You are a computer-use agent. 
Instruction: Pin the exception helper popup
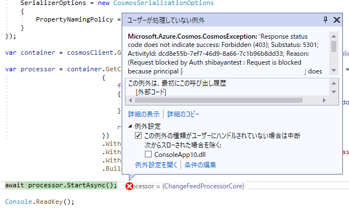325,20
